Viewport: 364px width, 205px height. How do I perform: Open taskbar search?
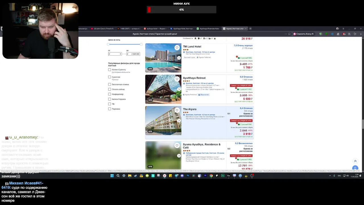pos(118,176)
